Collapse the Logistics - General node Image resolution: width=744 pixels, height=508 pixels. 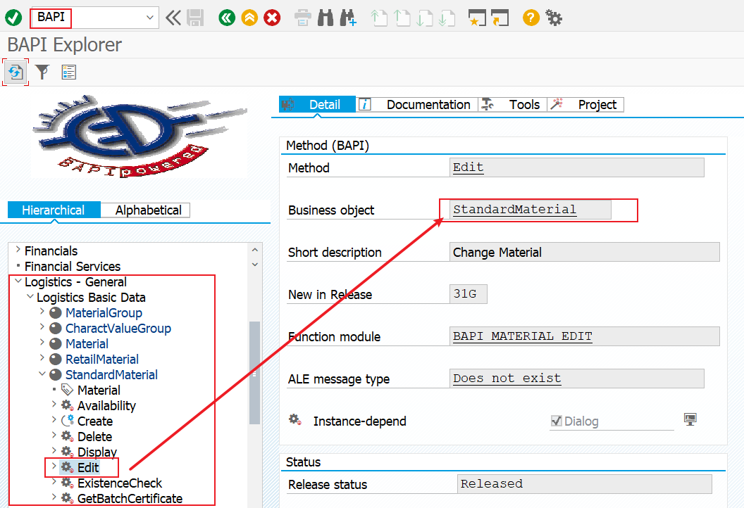pos(18,281)
